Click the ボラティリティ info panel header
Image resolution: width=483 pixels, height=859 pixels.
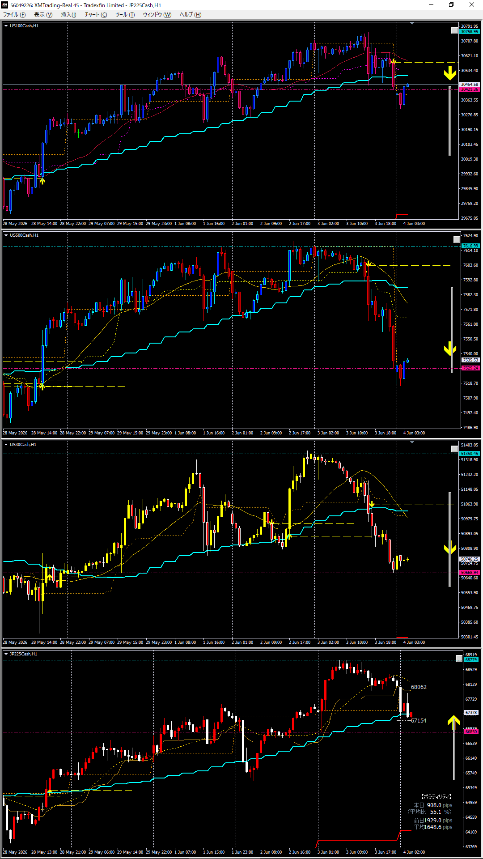[436, 797]
